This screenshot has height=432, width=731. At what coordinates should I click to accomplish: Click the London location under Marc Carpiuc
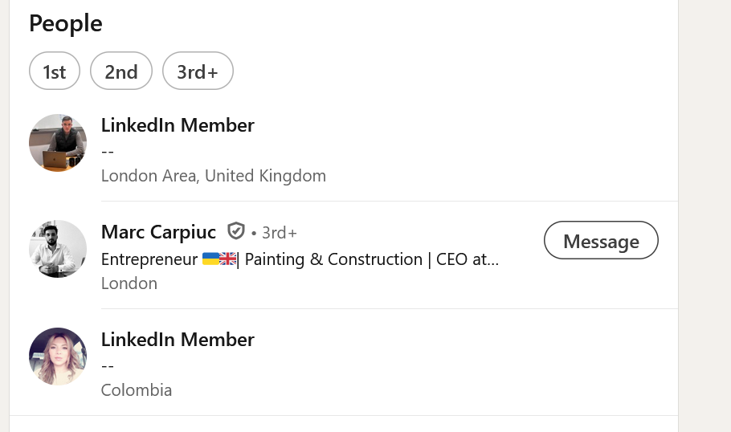tap(129, 283)
